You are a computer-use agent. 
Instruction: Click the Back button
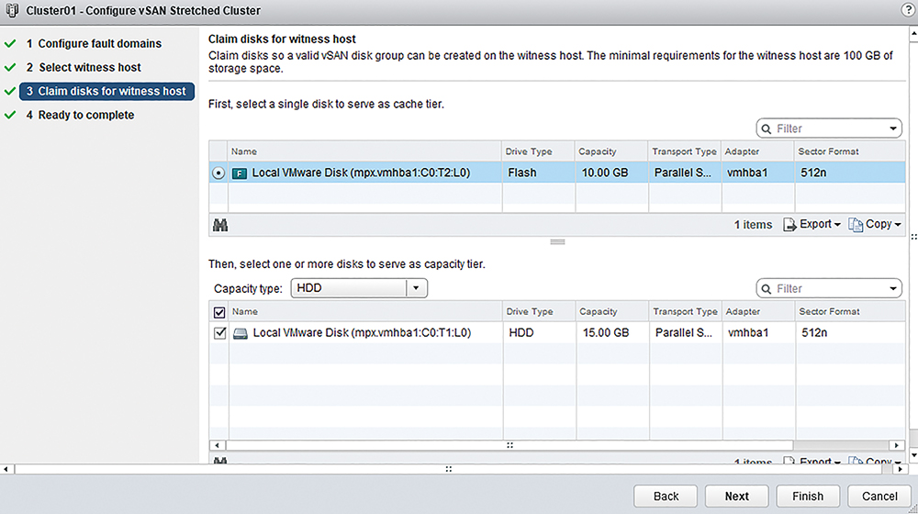[x=666, y=497]
